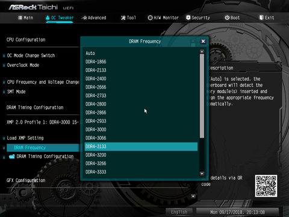
Task: Open Load XMP Setting
Action: tap(25, 138)
